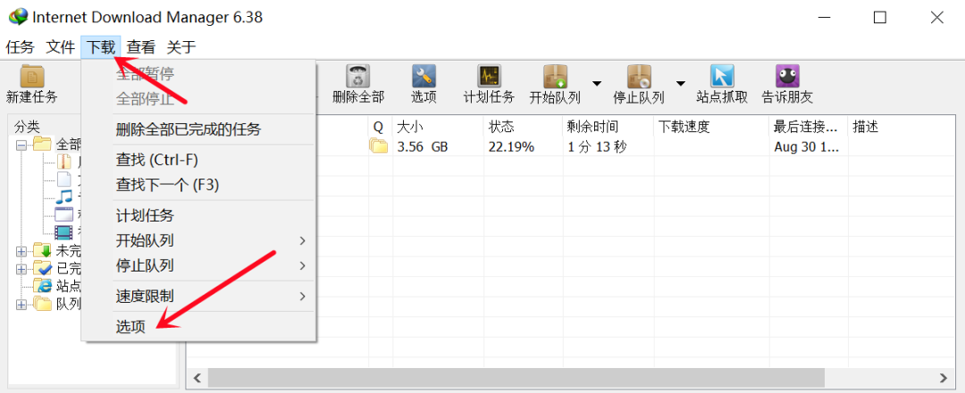
Task: Open 选项 wrench icon in toolbar
Action: point(424,77)
